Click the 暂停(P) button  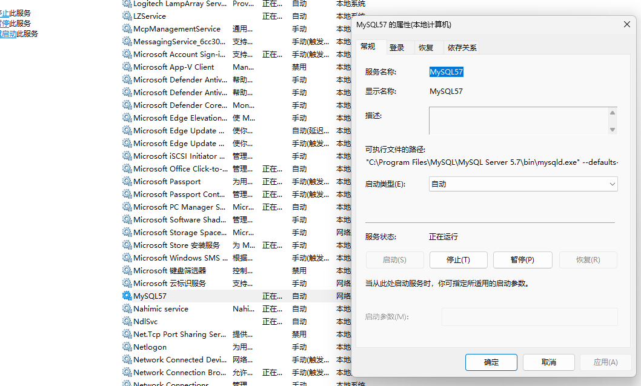[522, 260]
